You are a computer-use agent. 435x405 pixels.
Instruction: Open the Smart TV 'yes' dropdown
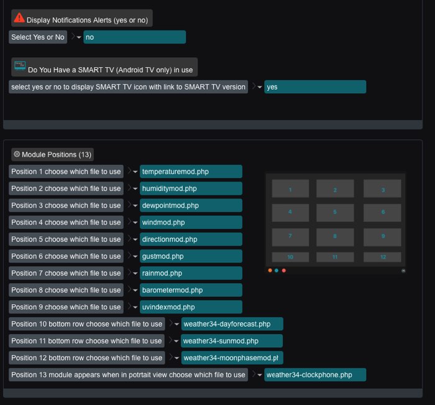(x=315, y=87)
